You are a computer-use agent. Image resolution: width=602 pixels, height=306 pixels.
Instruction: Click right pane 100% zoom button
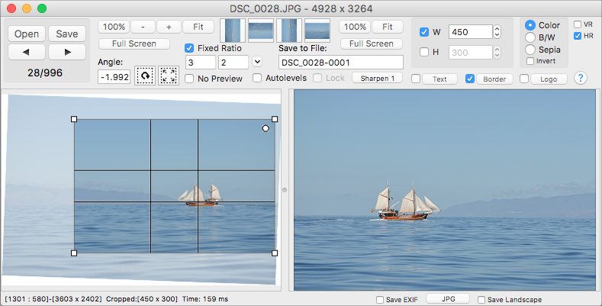pyautogui.click(x=355, y=27)
